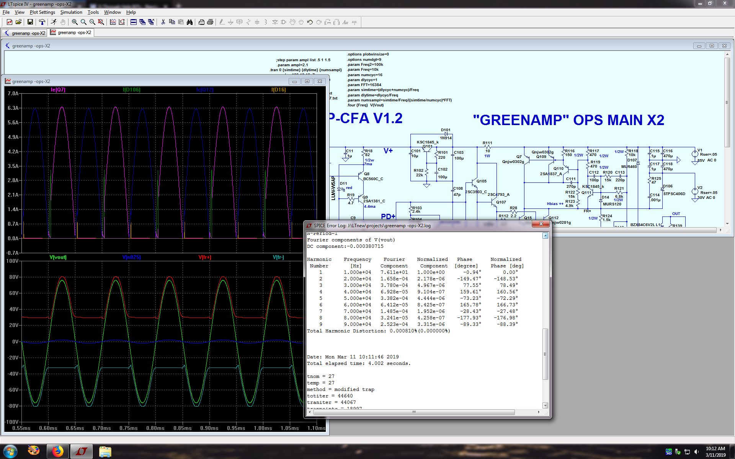Screen dimensions: 735x459
Task: Click the Halt simulation hand icon
Action: (x=62, y=22)
